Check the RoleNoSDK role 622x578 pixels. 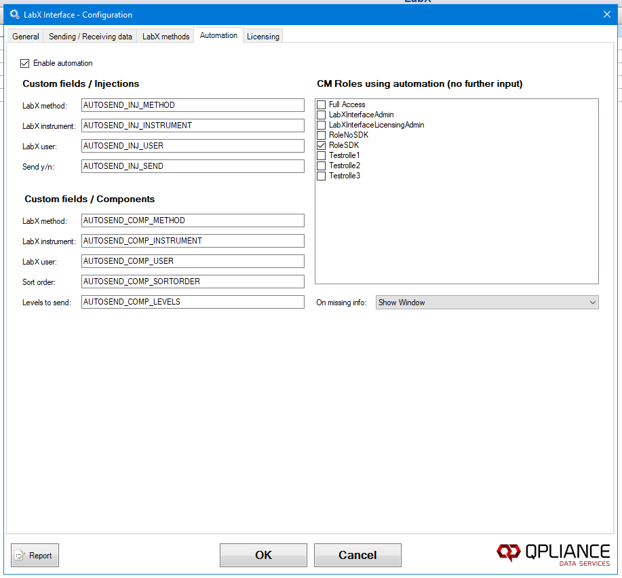click(322, 135)
